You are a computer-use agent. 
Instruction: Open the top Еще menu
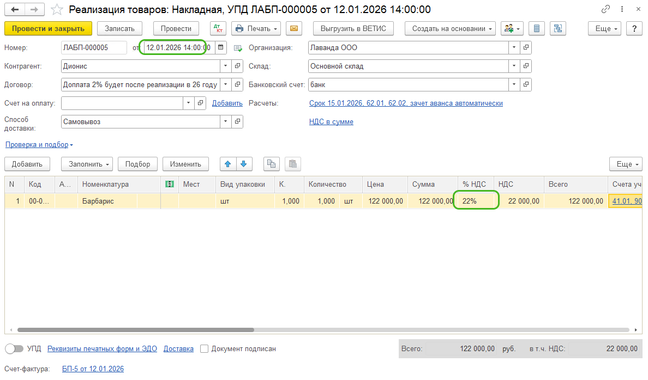click(606, 28)
